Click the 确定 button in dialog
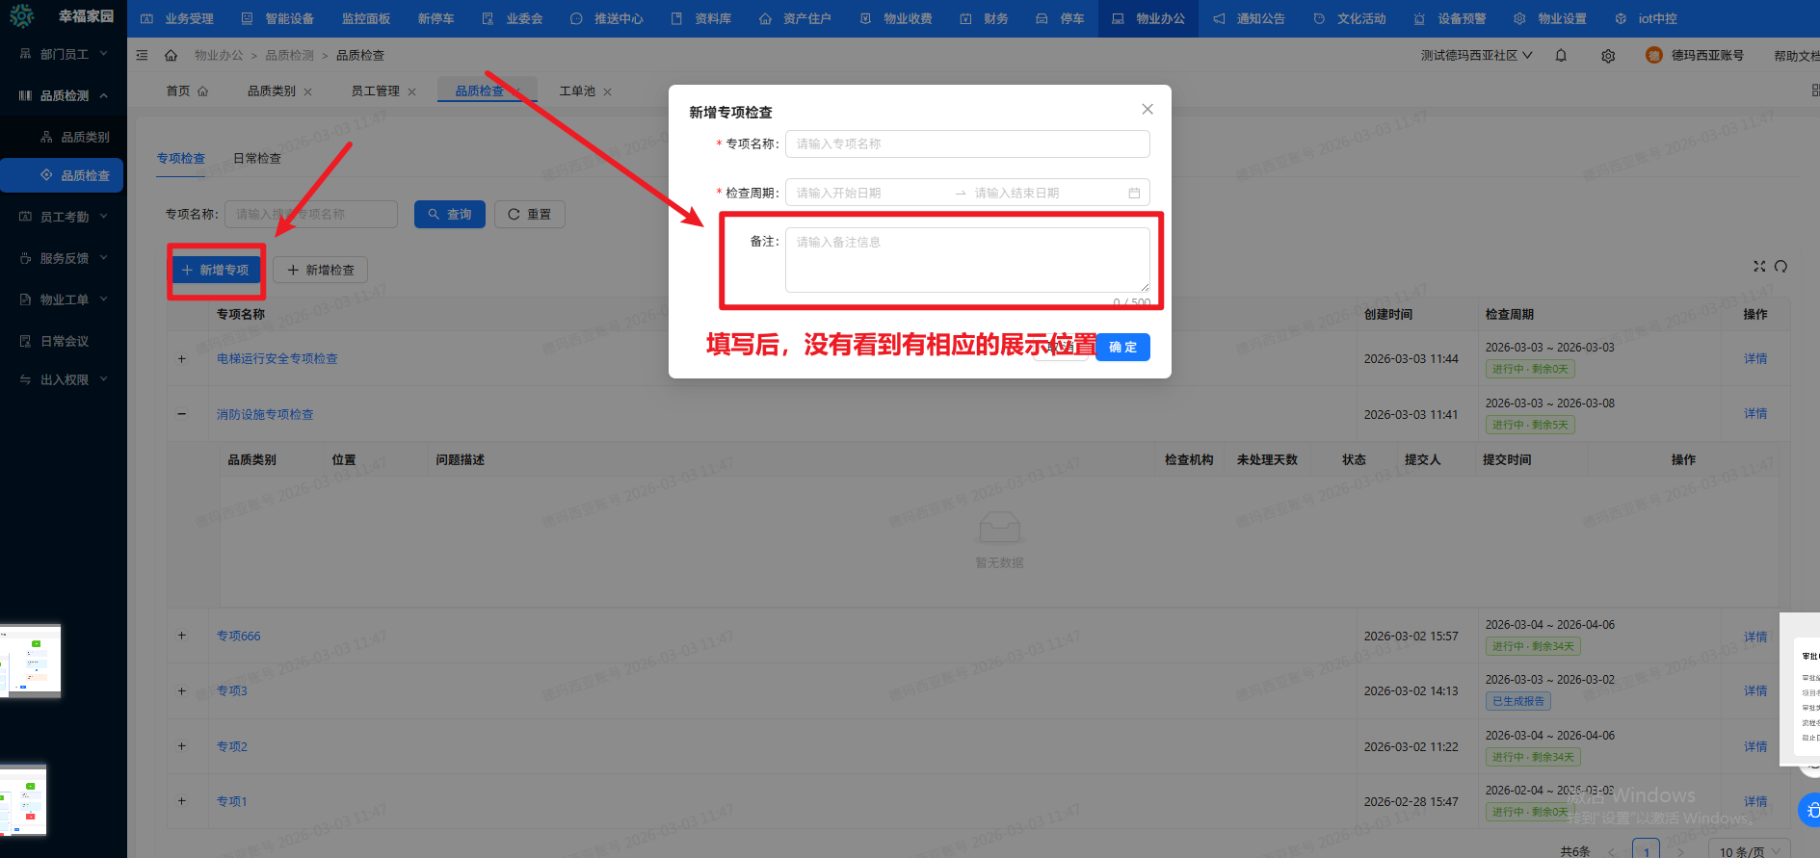Screen dimensions: 1820x858 (x=1122, y=347)
